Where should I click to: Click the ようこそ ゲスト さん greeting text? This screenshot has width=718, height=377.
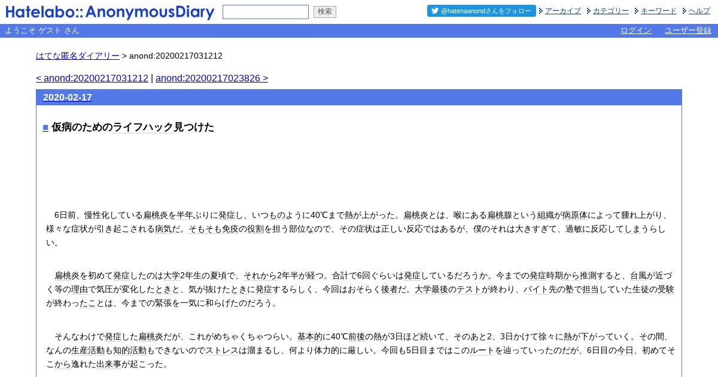tap(42, 31)
